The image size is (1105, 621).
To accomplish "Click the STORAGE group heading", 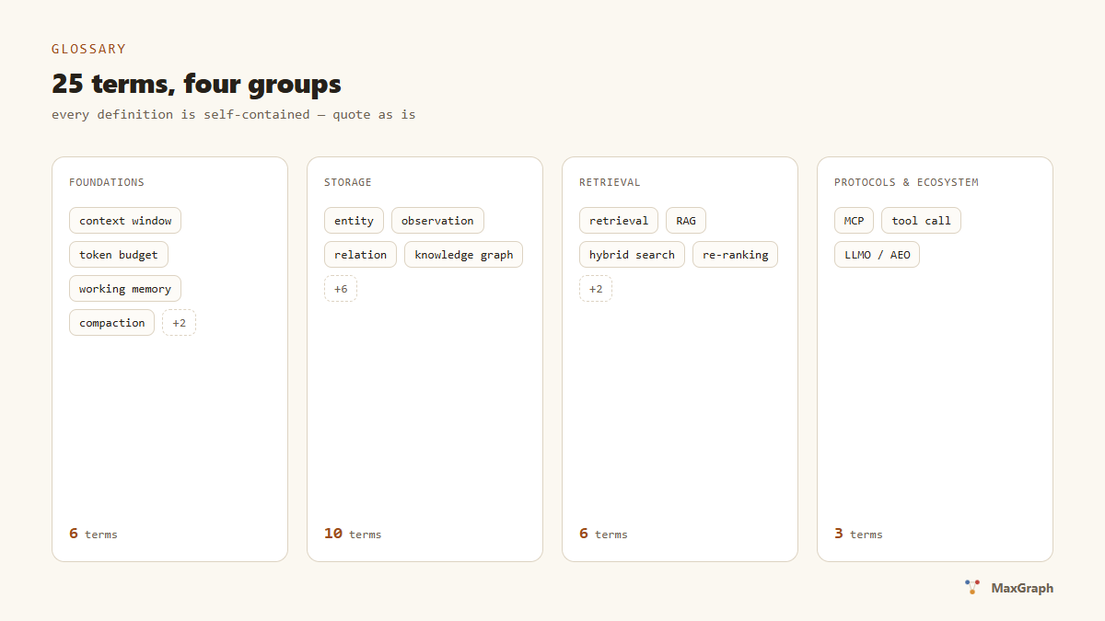I will pos(348,182).
